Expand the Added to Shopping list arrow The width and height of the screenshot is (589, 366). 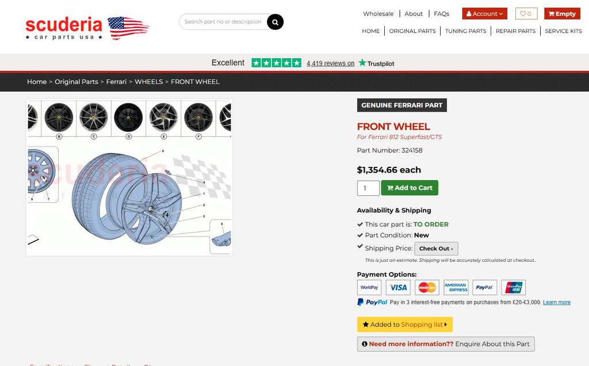pyautogui.click(x=446, y=325)
